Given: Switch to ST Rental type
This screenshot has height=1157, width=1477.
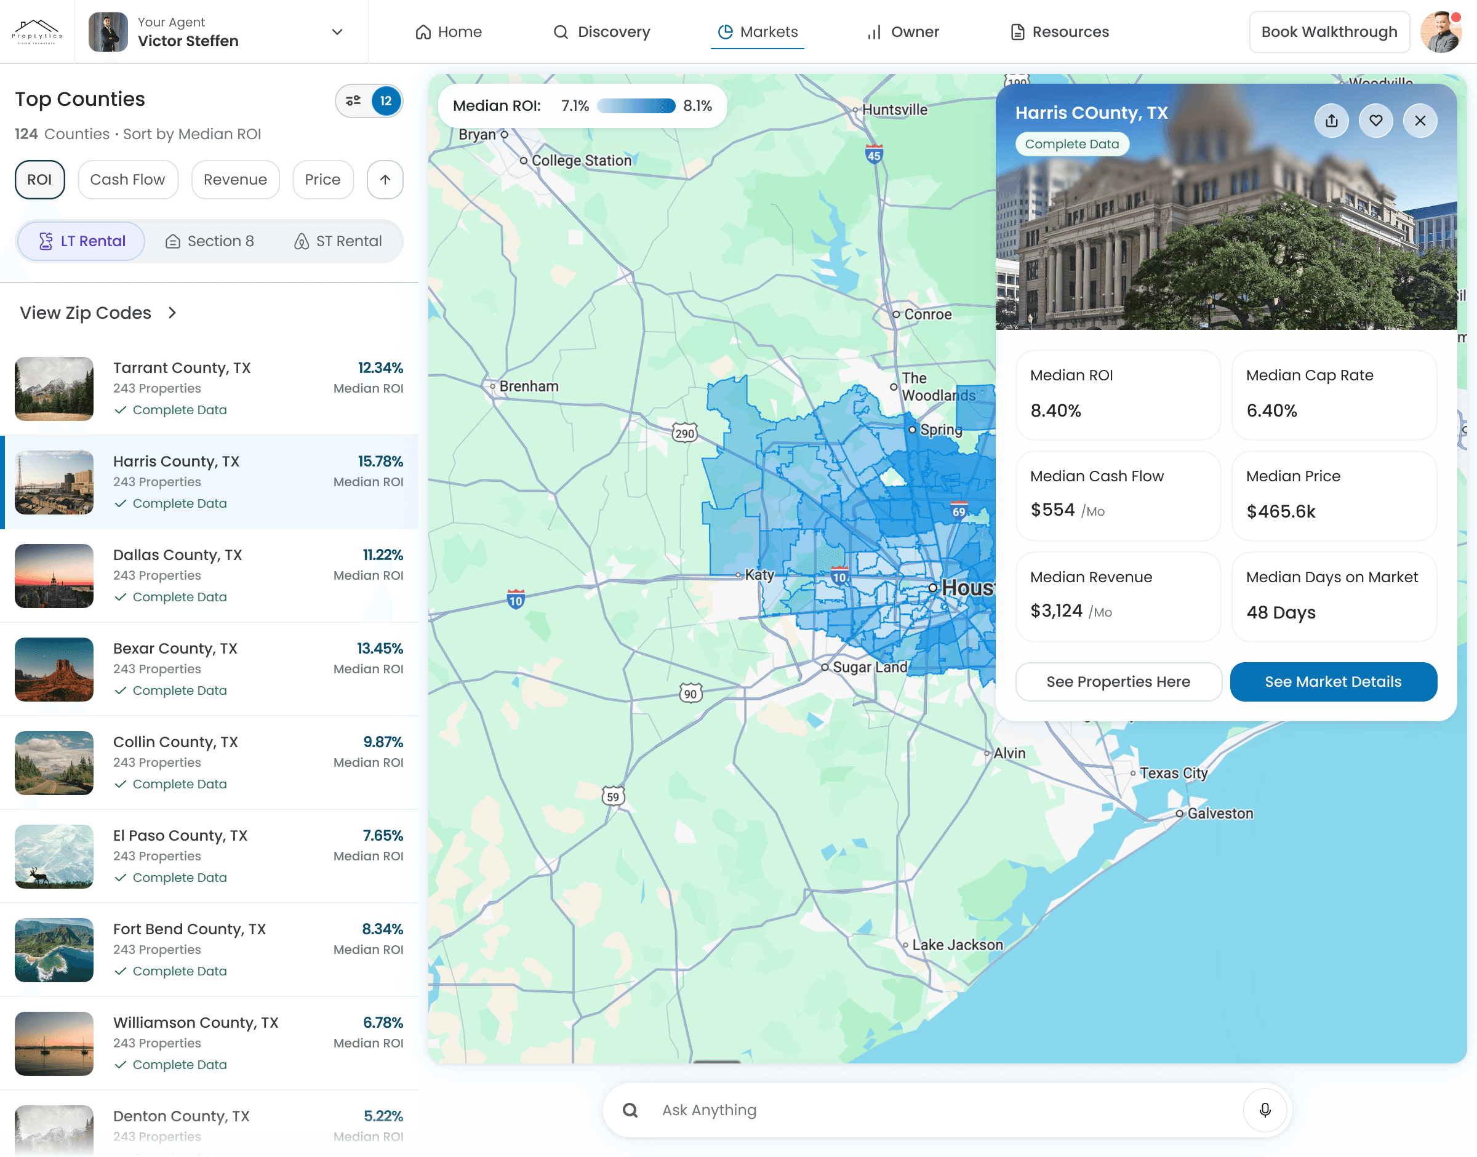Looking at the screenshot, I should pyautogui.click(x=338, y=241).
